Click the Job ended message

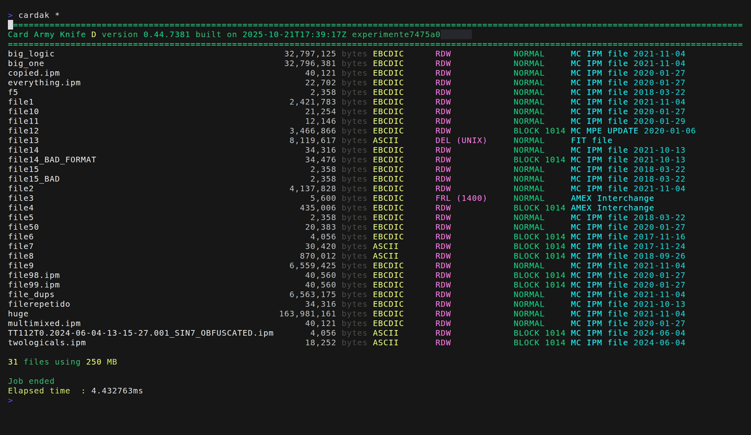coord(31,381)
